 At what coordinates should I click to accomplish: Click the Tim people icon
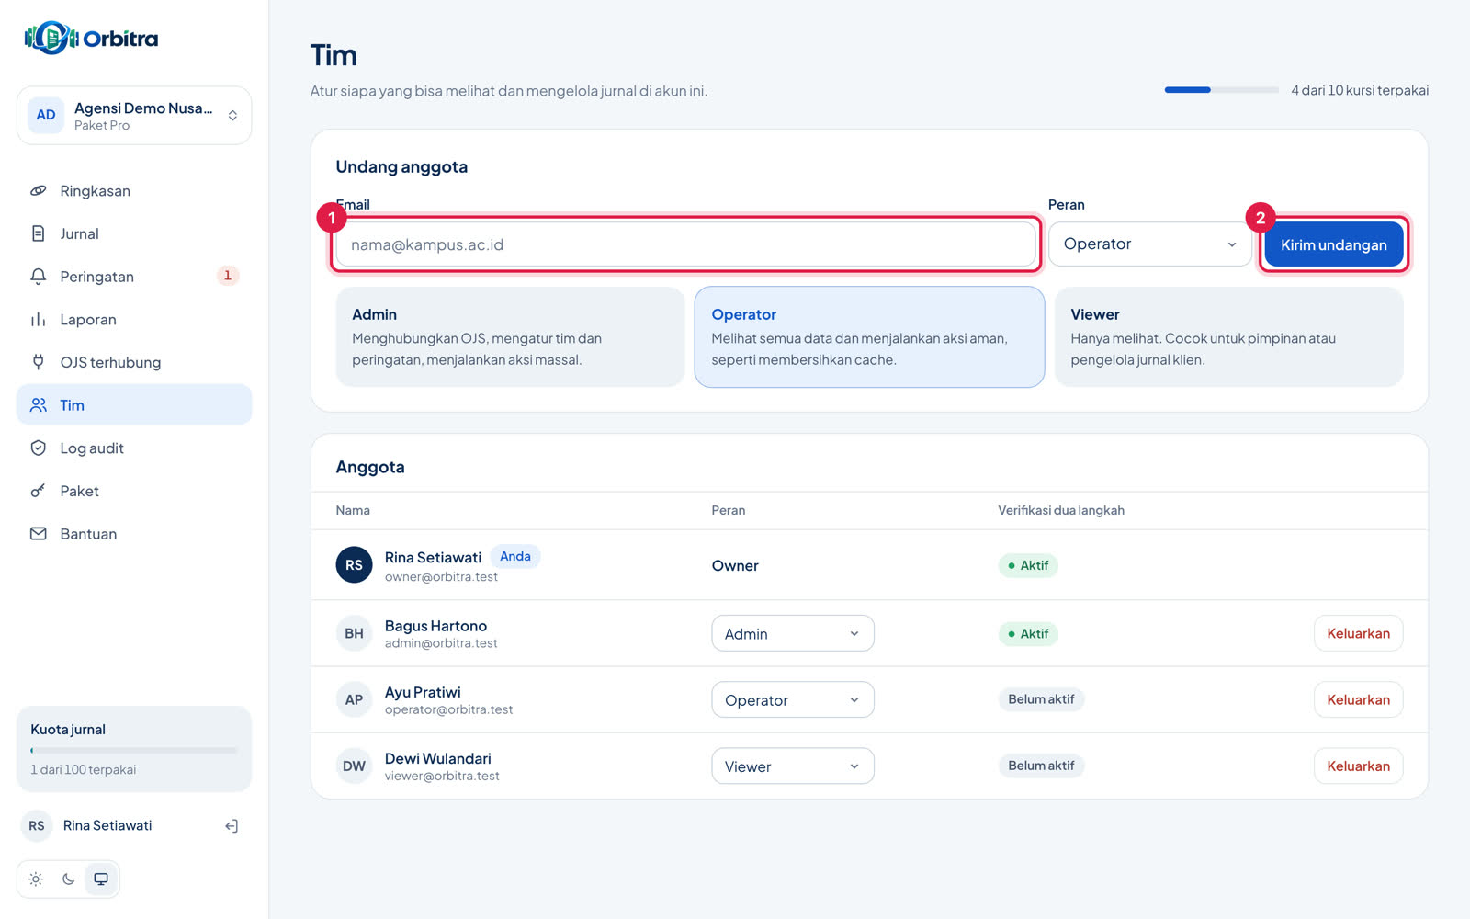(x=38, y=405)
